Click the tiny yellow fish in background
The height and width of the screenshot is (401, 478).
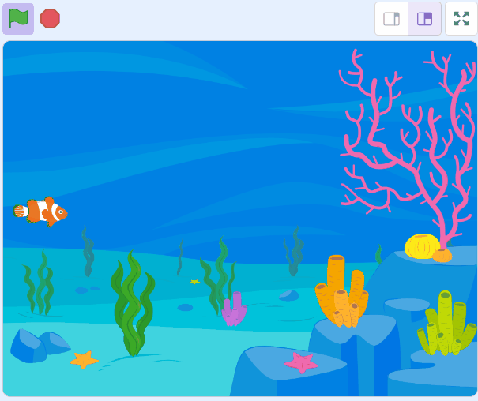194,282
